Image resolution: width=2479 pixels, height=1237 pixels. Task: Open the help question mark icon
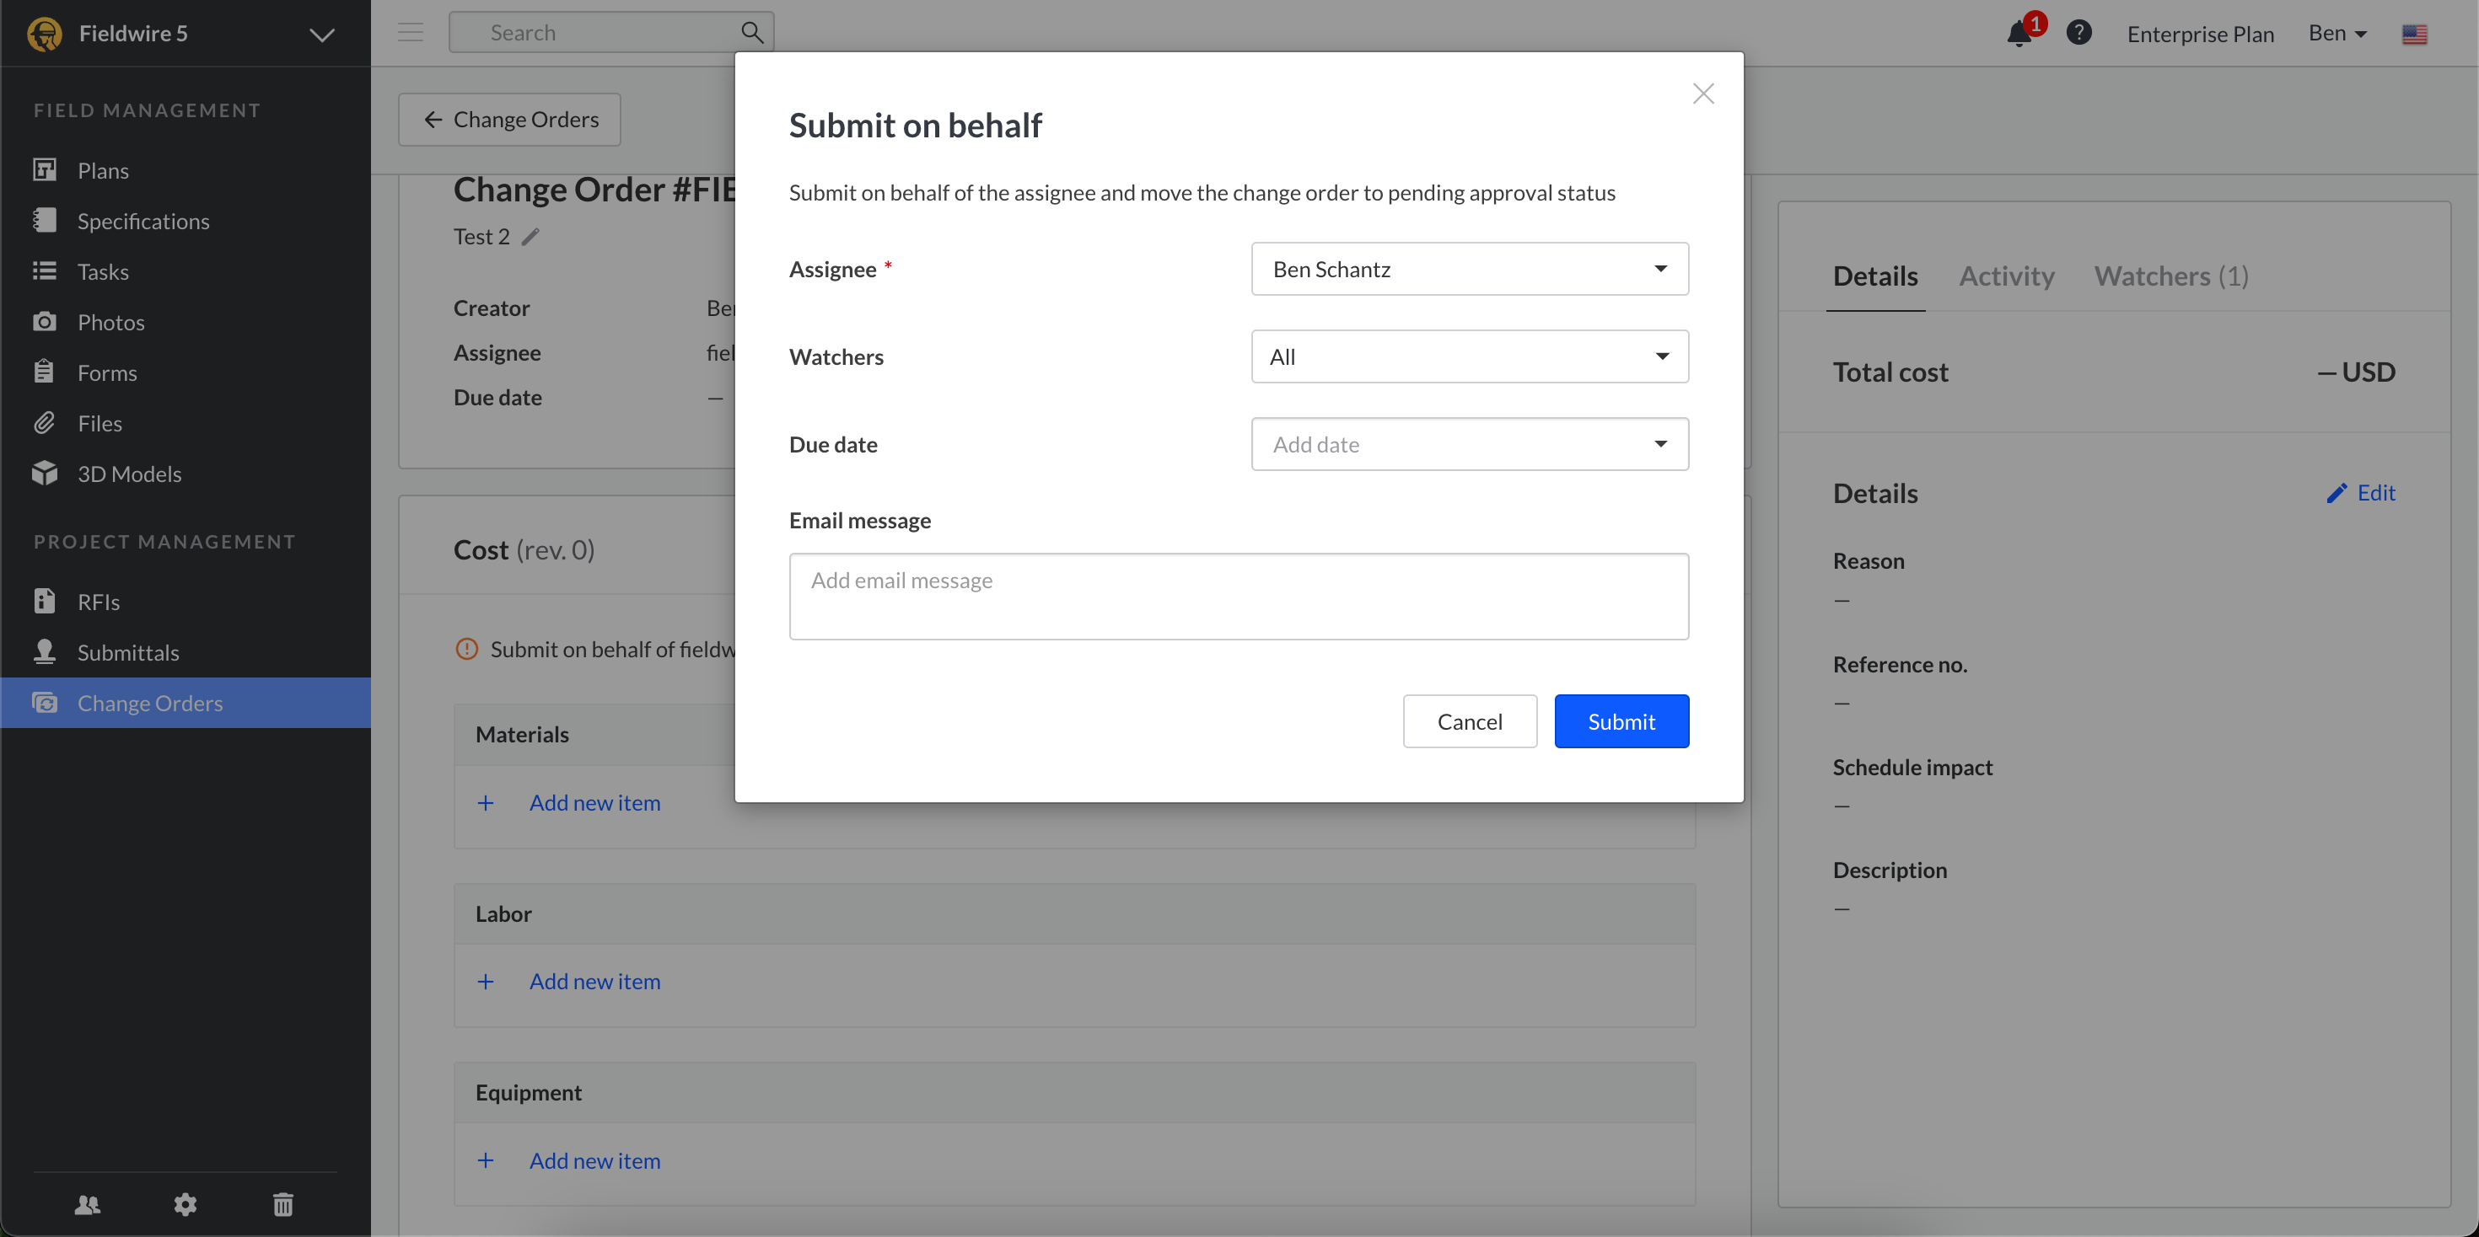click(2078, 33)
